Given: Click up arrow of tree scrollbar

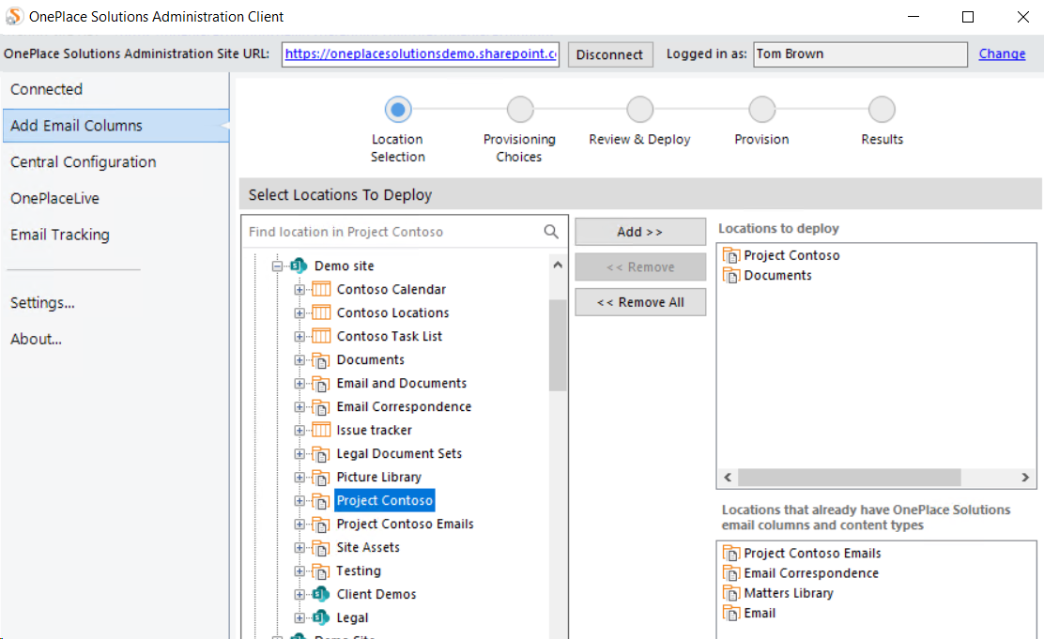Looking at the screenshot, I should click(x=558, y=265).
